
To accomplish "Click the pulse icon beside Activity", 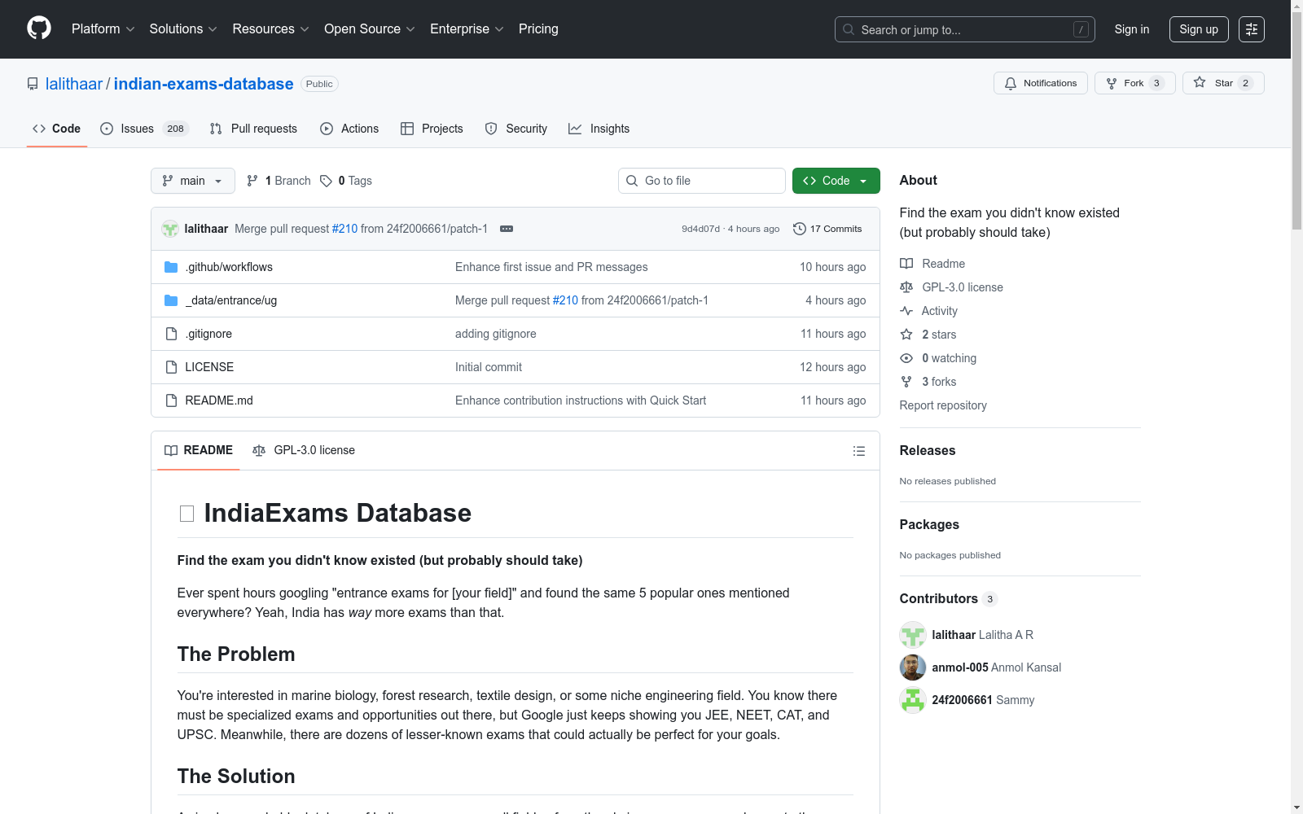I will point(906,311).
